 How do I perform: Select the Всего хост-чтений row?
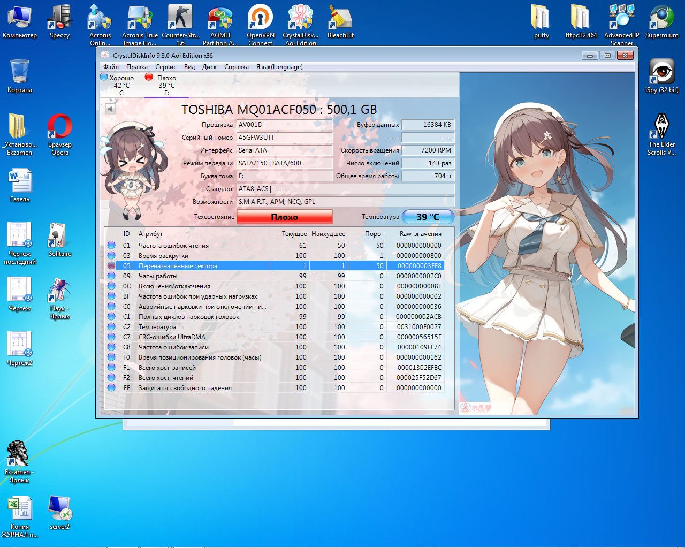[275, 378]
